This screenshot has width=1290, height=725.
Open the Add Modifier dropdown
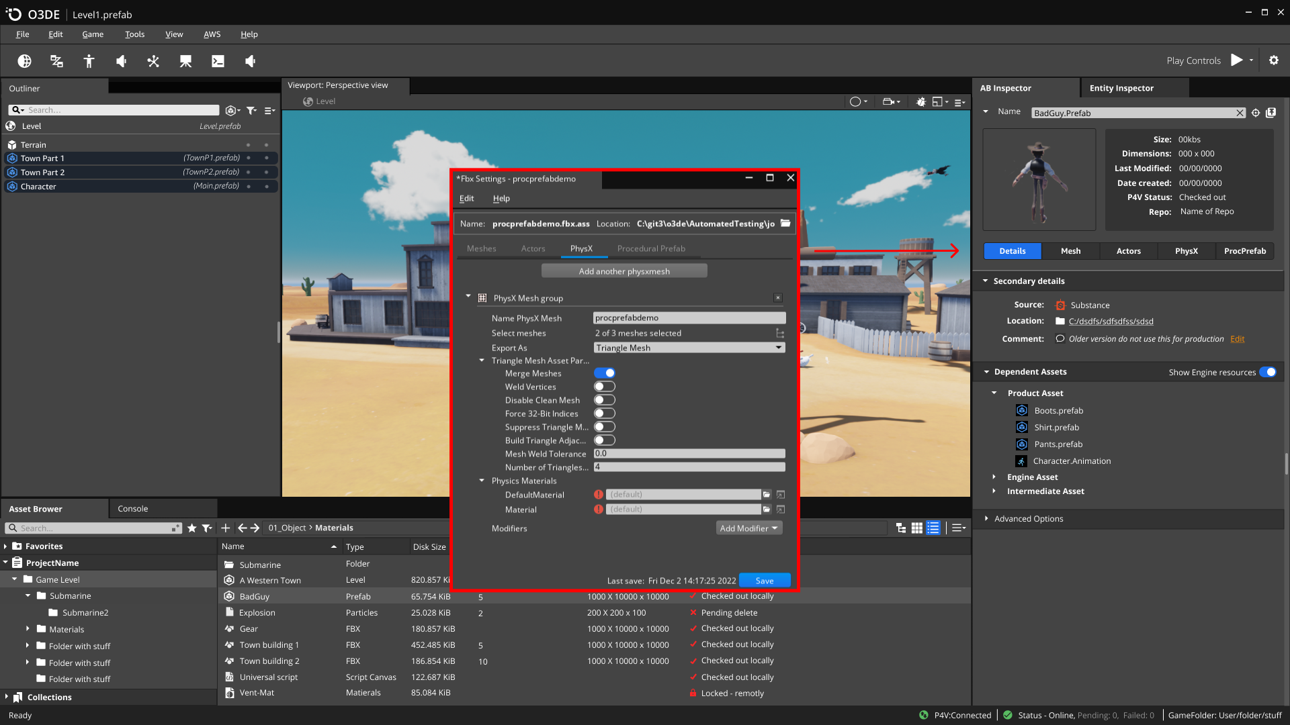click(748, 528)
